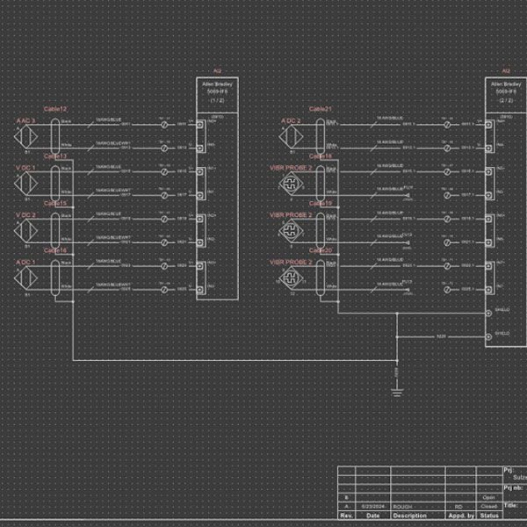The image size is (527, 527).
Task: Select the 6/23/2024 date cell
Action: click(x=372, y=507)
